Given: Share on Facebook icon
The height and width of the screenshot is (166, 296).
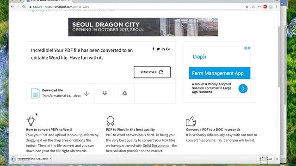Looking at the screenshot, I should [x=153, y=49].
